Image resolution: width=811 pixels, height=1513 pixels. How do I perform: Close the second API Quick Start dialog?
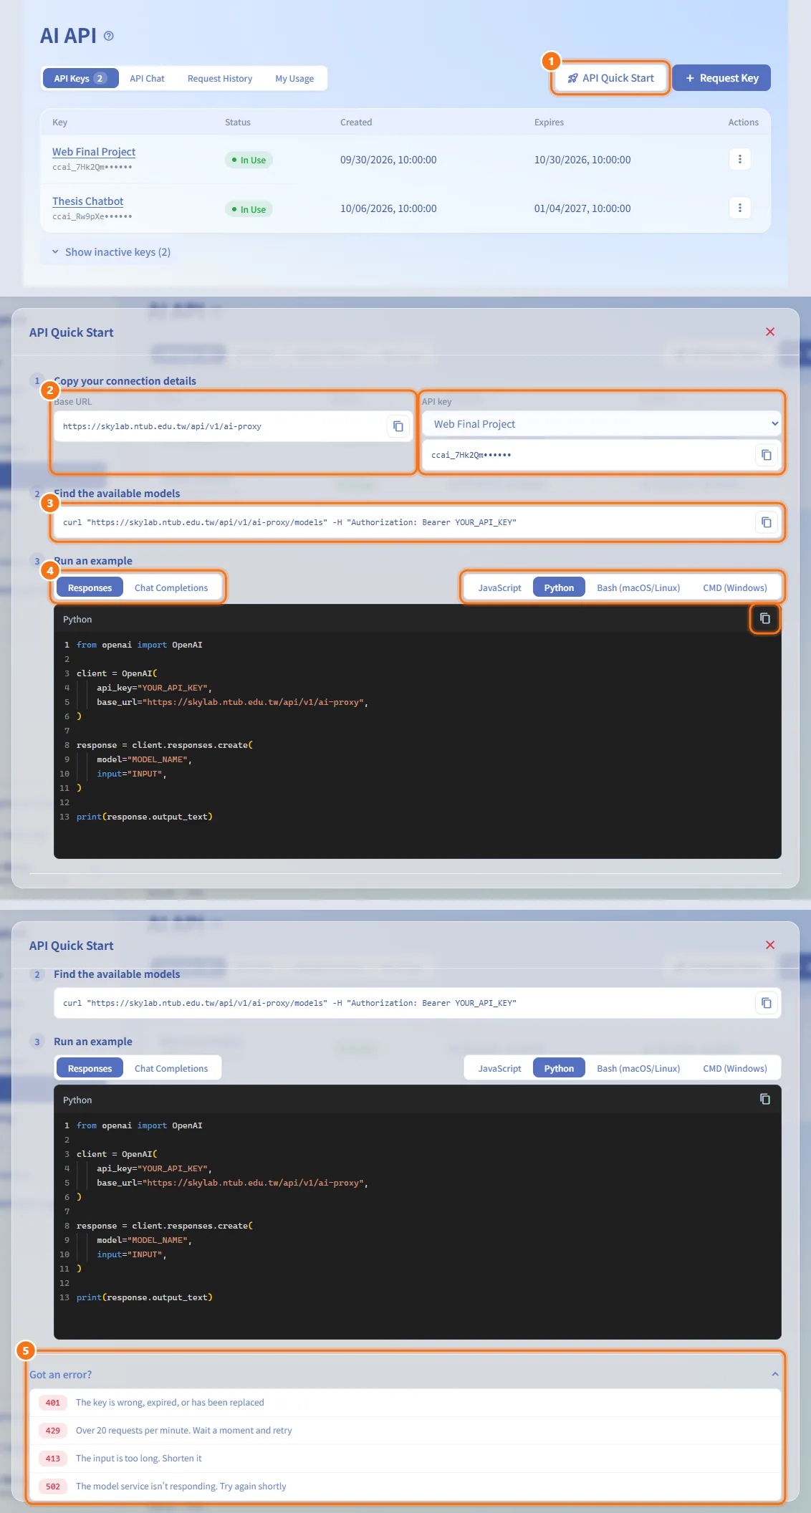coord(770,945)
